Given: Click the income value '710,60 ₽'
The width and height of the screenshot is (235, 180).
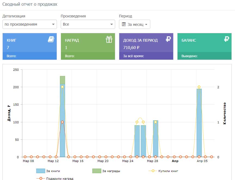Looking at the screenshot, I should [131, 48].
